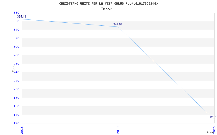Click the 'Anno' x-axis title
The image size is (217, 135).
210,132
